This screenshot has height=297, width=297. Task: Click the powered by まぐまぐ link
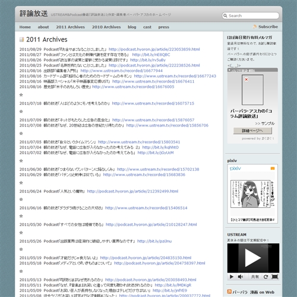(258, 138)
